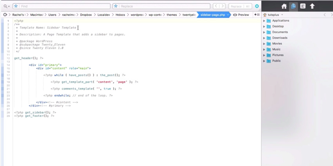Click the Replace All button
333x166 pixels.
pos(248,6)
